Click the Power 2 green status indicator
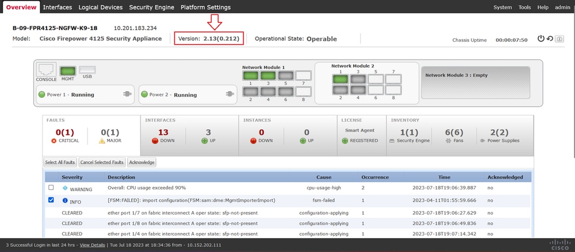The image size is (575, 252). coord(144,94)
